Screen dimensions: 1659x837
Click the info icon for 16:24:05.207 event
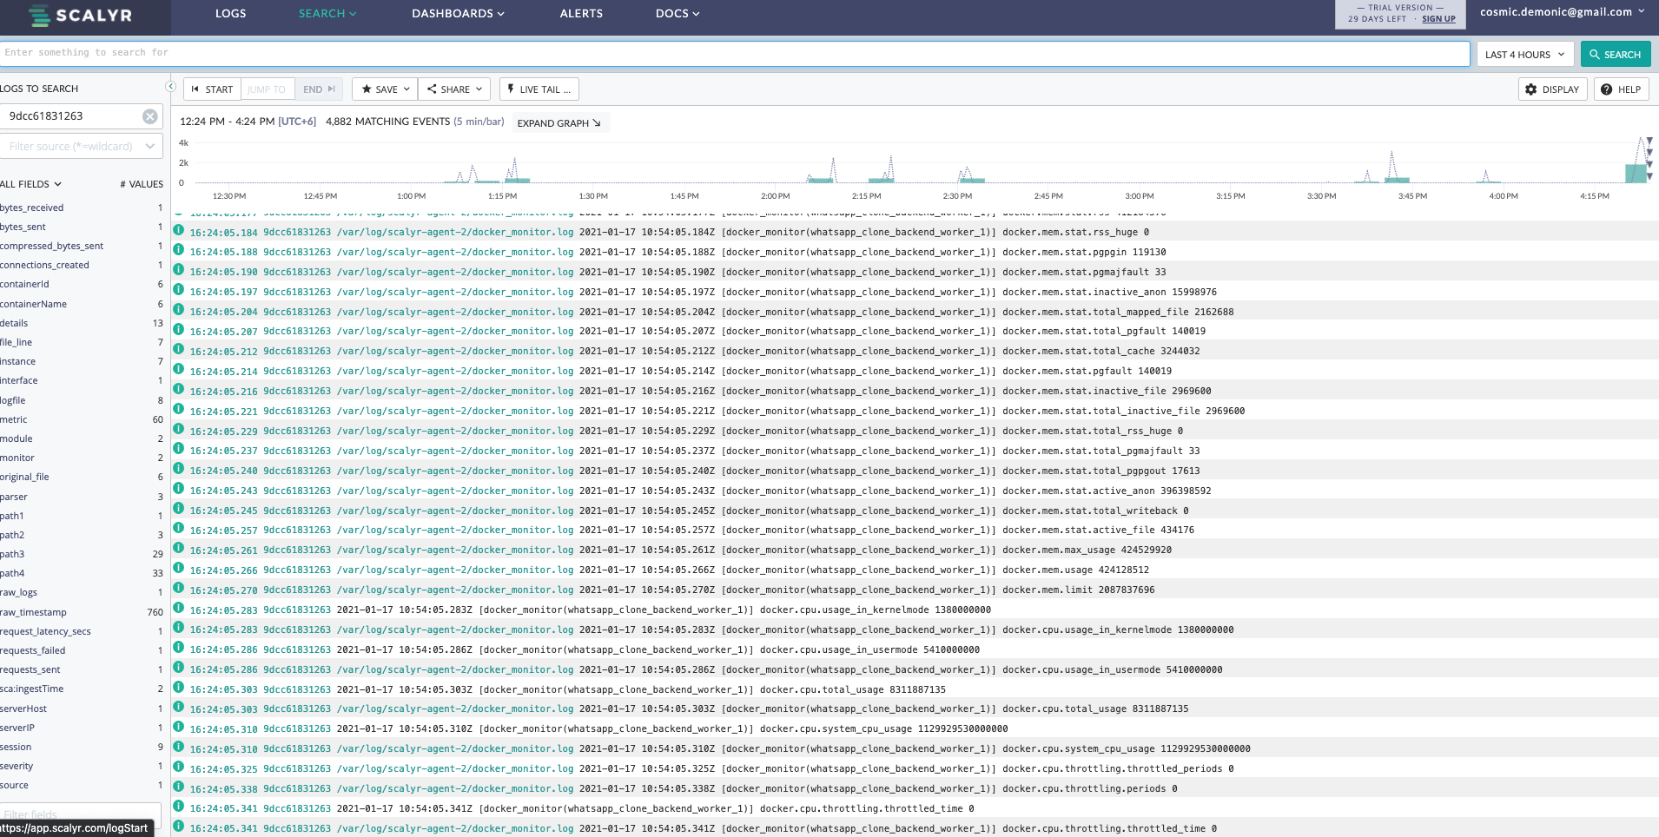click(x=179, y=329)
